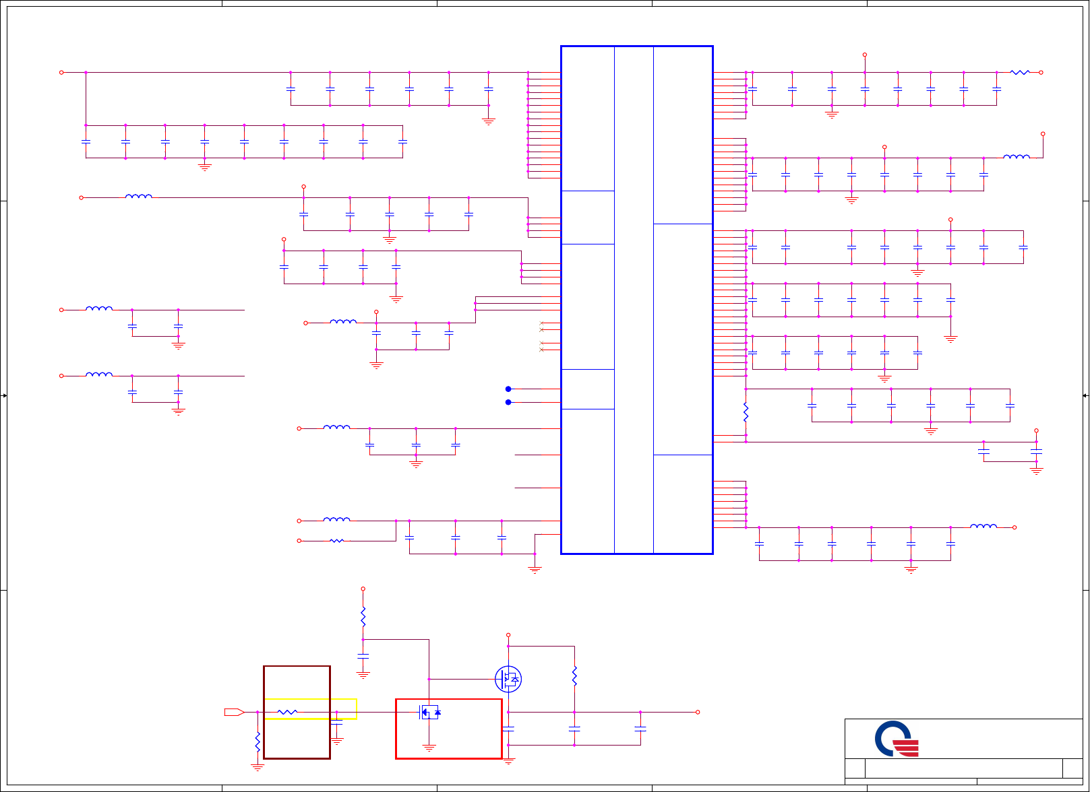
Task: Select the circled MOSFET transistor symbol
Action: [508, 679]
